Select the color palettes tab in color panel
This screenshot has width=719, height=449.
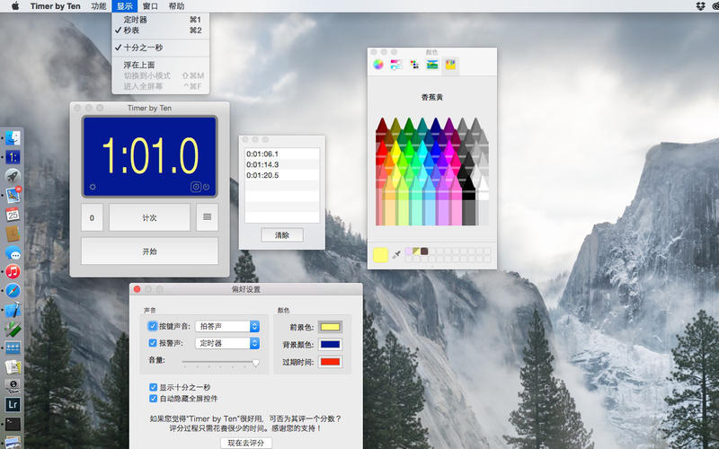point(414,65)
